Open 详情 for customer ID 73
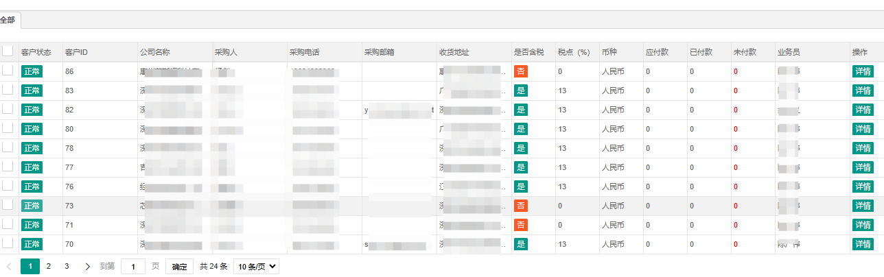 [x=863, y=206]
